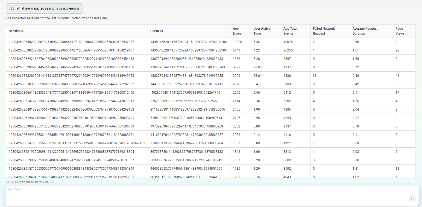
Task: Click the Client ID starting with 1447565617
Action: [x=187, y=84]
